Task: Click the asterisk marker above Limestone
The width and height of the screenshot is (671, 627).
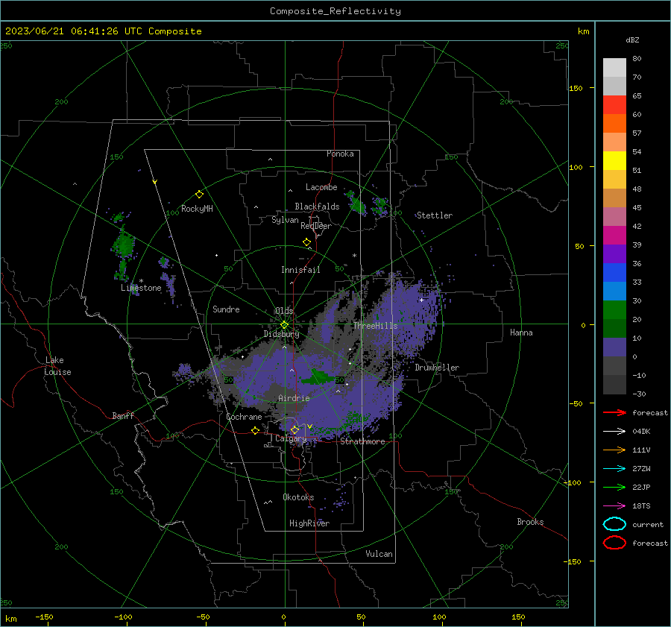Action: pos(141,281)
